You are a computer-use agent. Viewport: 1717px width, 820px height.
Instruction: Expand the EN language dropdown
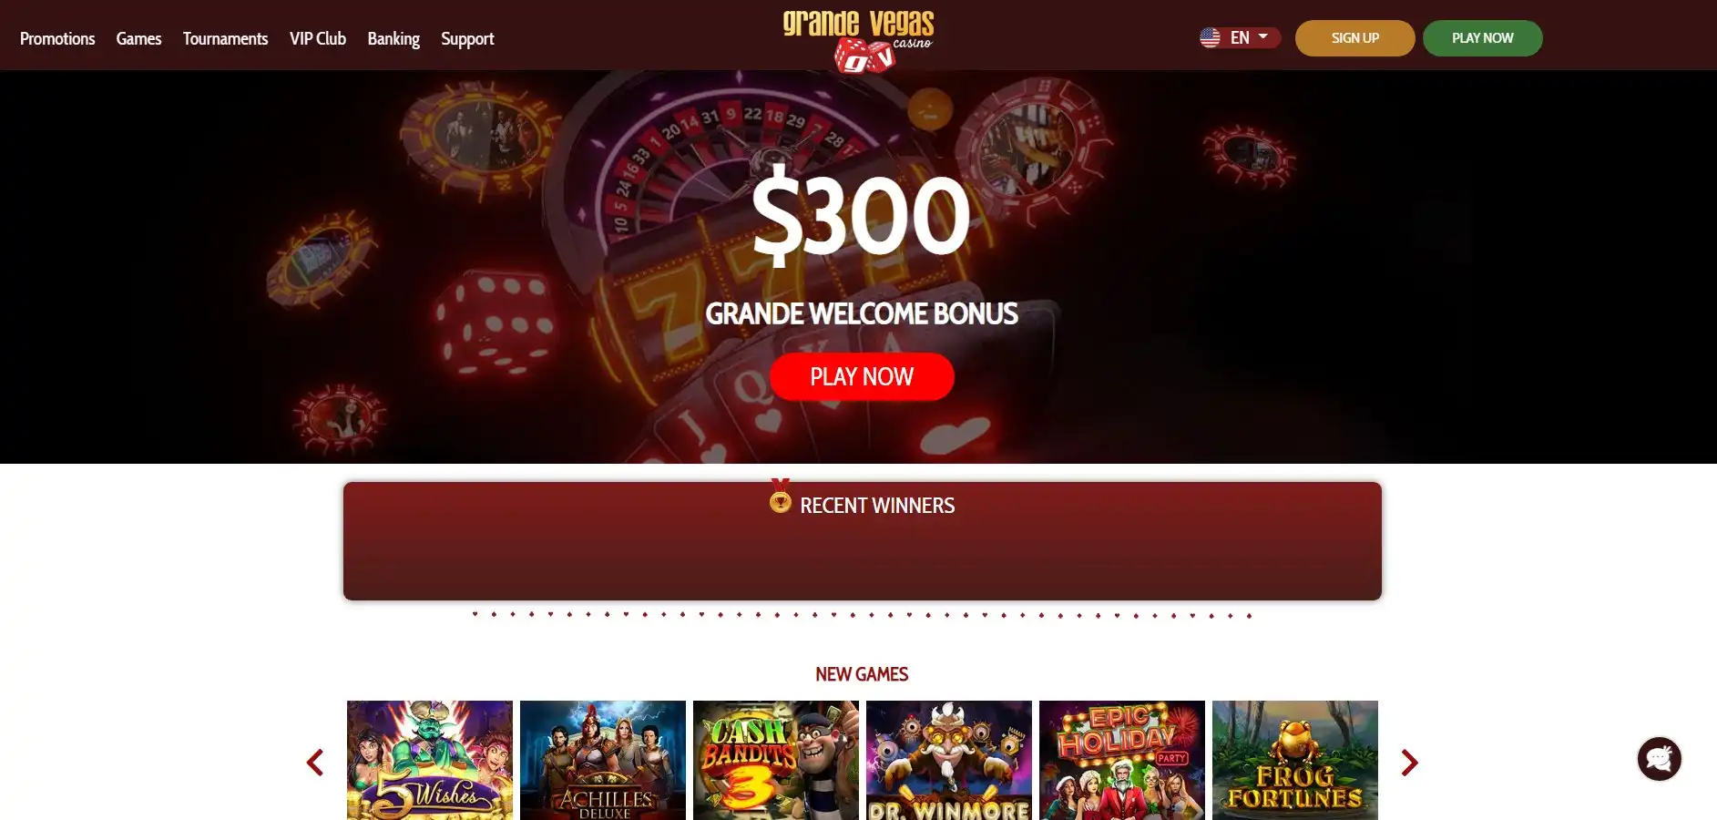pyautogui.click(x=1240, y=37)
